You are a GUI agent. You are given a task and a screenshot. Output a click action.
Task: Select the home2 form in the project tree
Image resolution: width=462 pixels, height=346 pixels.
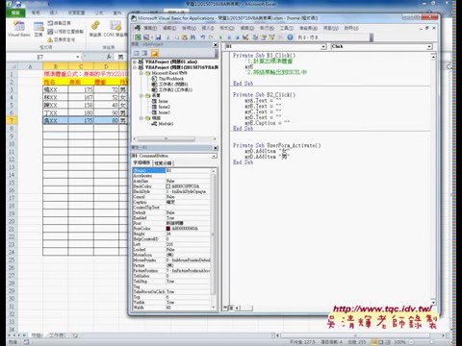164,107
